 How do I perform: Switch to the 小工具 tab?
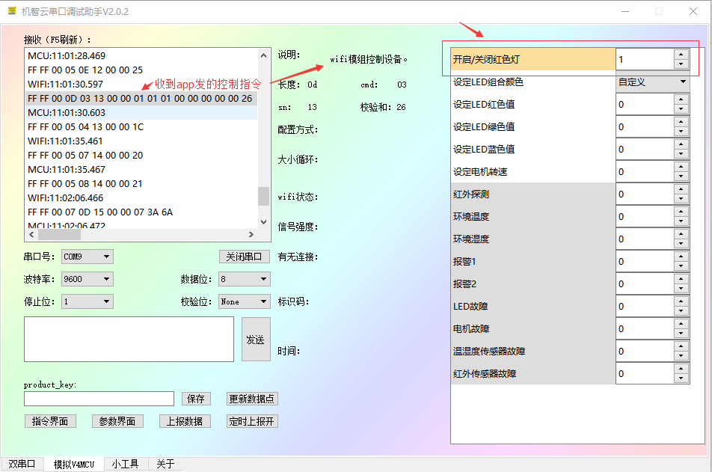point(125,463)
